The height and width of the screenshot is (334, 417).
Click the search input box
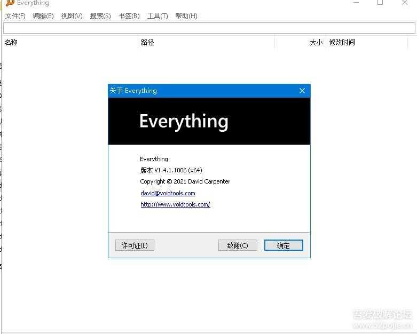pyautogui.click(x=208, y=28)
